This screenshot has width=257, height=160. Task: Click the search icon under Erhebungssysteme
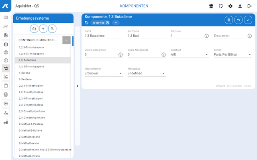[x=53, y=29]
